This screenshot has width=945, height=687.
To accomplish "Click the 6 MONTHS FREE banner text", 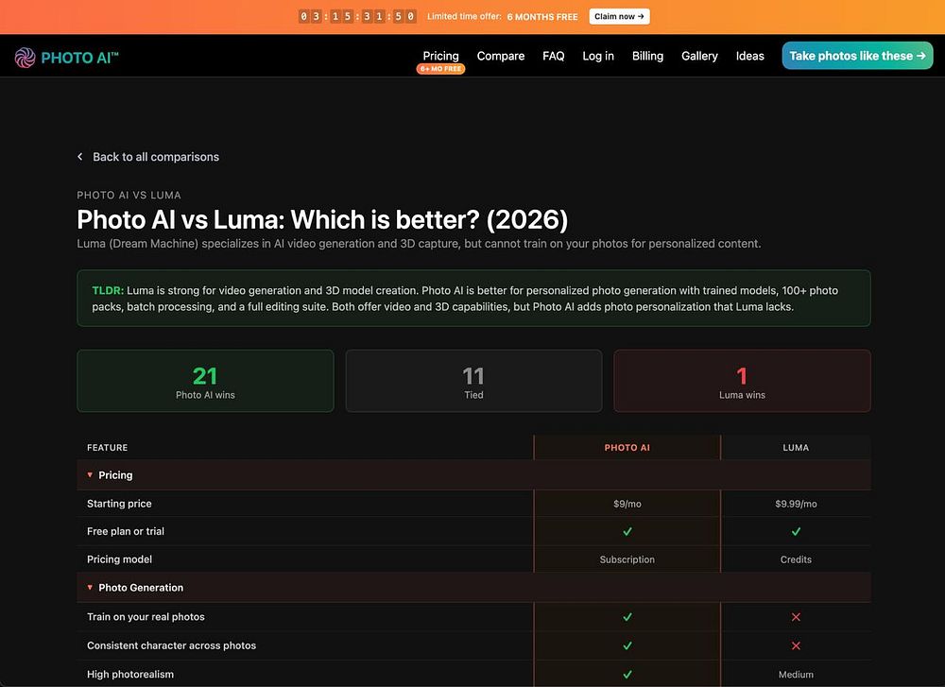I will 542,17.
